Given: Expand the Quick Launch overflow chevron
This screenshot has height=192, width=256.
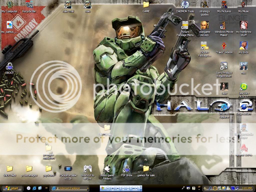Looking at the screenshot, I should coord(46,188).
